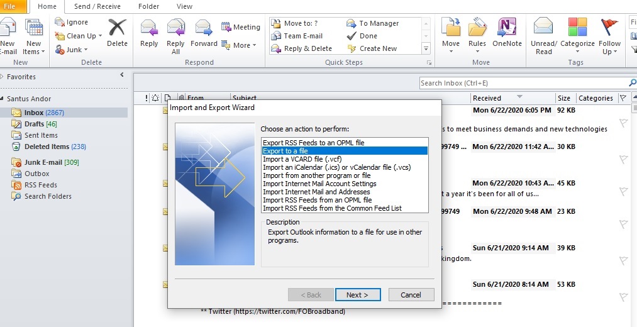Click the Forward icon

tap(204, 28)
